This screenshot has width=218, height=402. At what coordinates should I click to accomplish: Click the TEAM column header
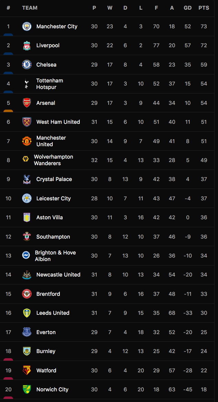click(30, 8)
